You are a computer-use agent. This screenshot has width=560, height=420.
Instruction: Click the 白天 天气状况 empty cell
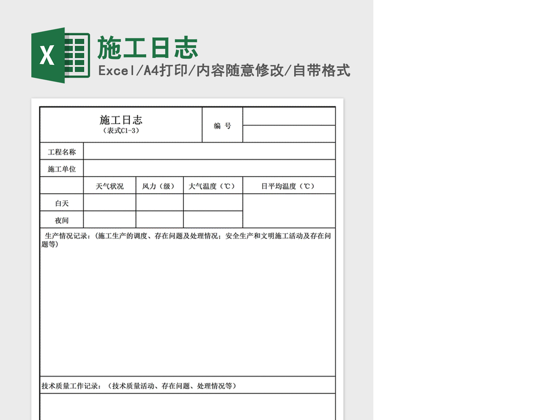tap(110, 203)
